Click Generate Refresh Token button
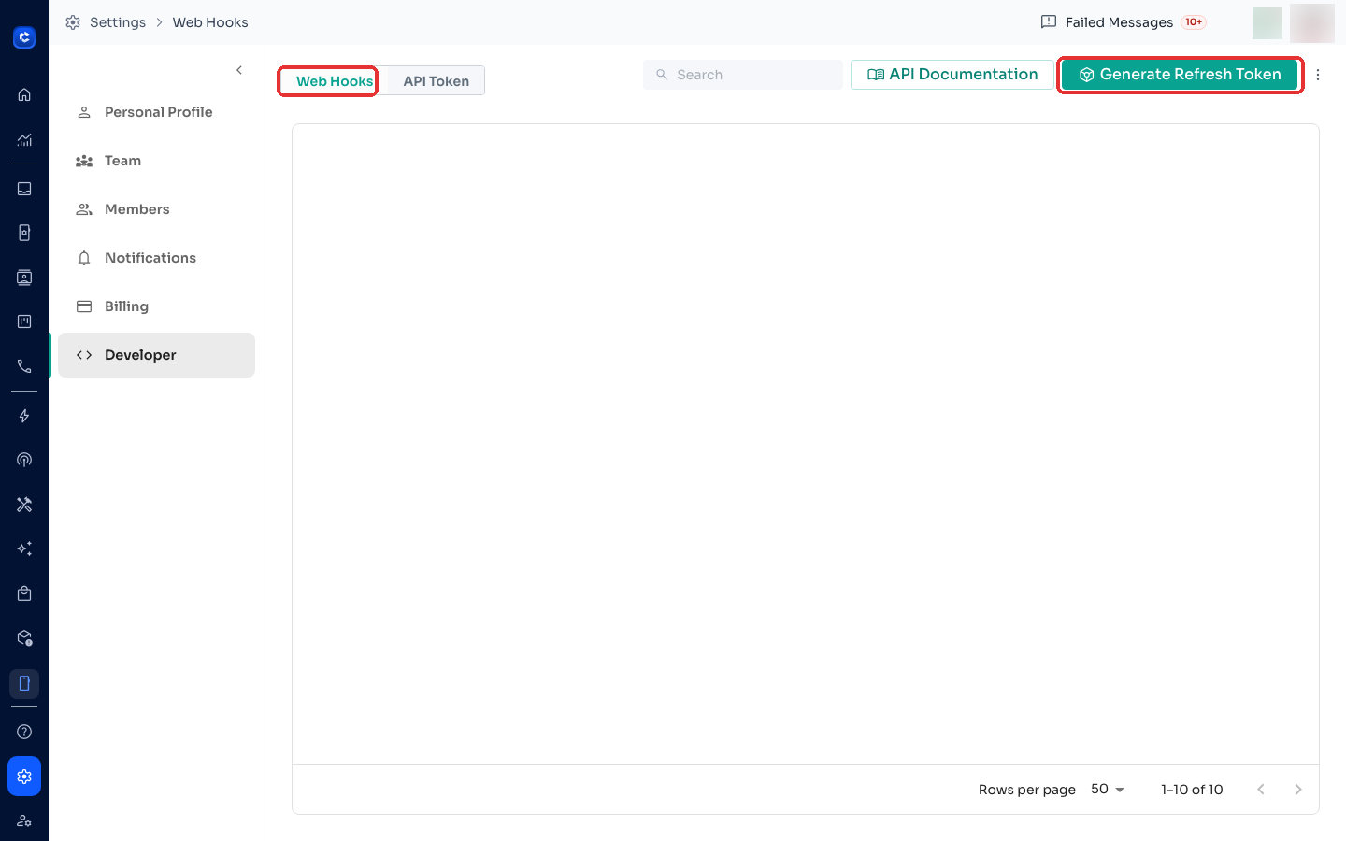 pos(1180,75)
